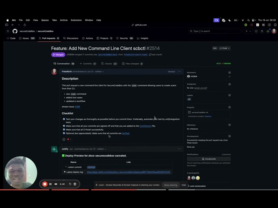Click the Loom webcam bubble

[x=21, y=172]
